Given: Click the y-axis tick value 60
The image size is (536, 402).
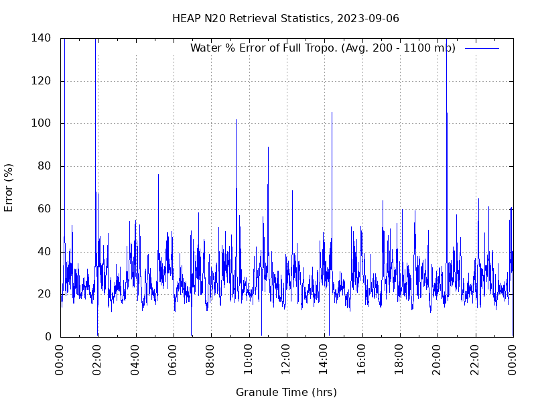Looking at the screenshot, I should [x=44, y=209].
